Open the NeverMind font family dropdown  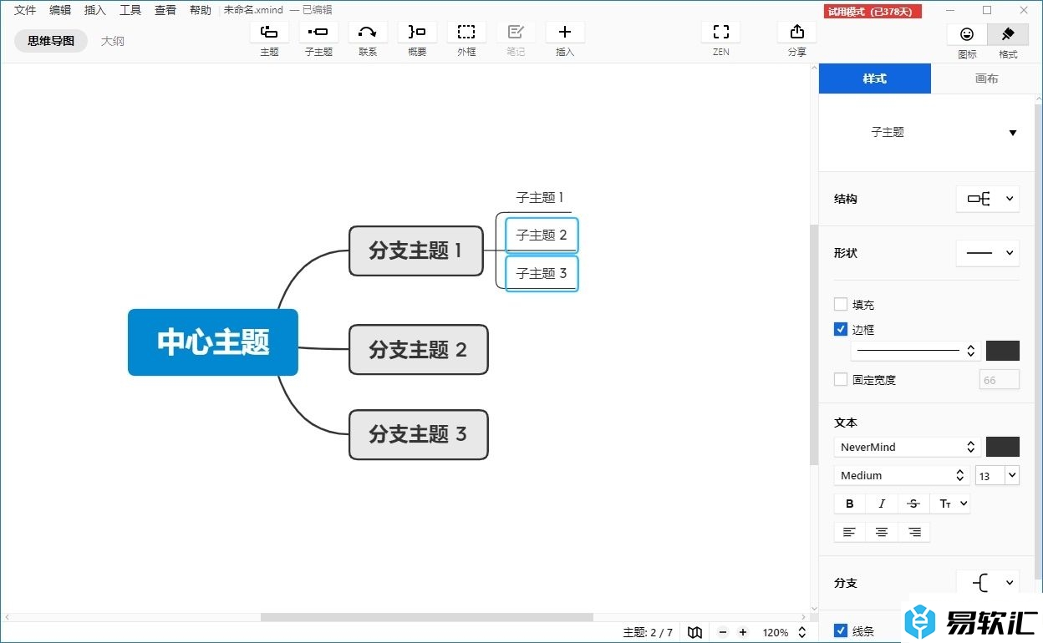(x=907, y=447)
